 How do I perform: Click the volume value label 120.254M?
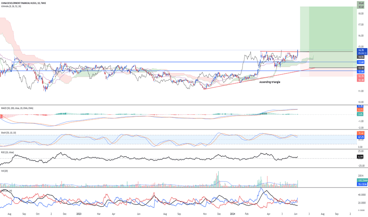(x=362, y=180)
